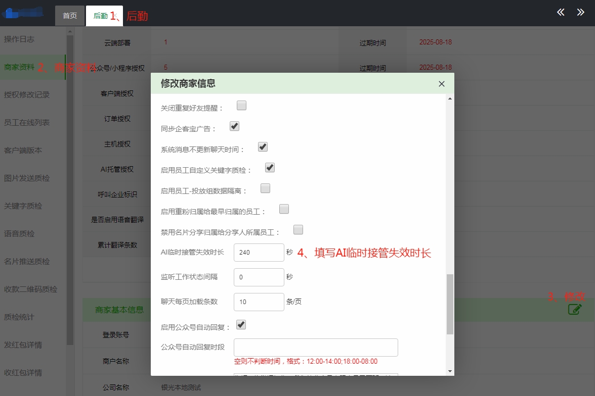Disable 系统消息不更新聊天时间
The height and width of the screenshot is (396, 595).
(262, 146)
